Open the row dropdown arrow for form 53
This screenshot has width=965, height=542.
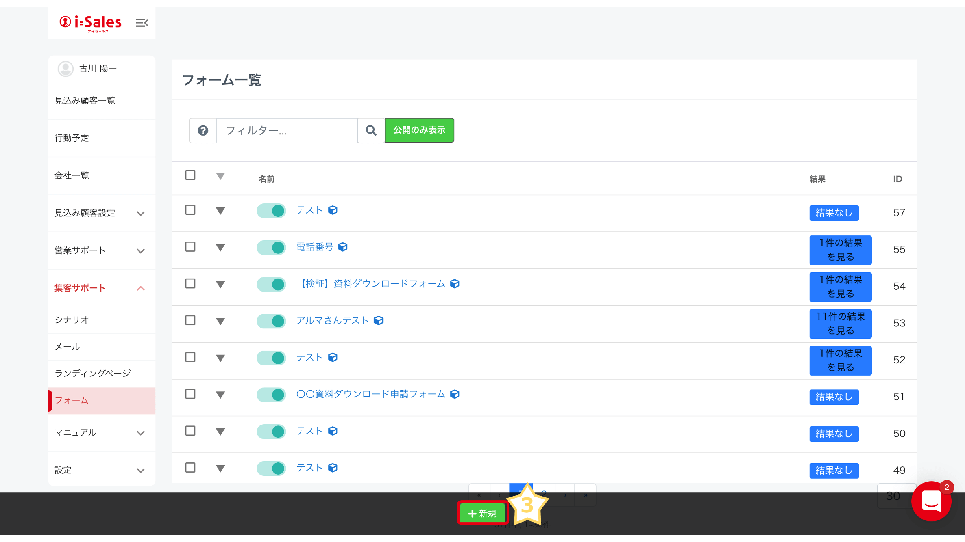pos(220,321)
